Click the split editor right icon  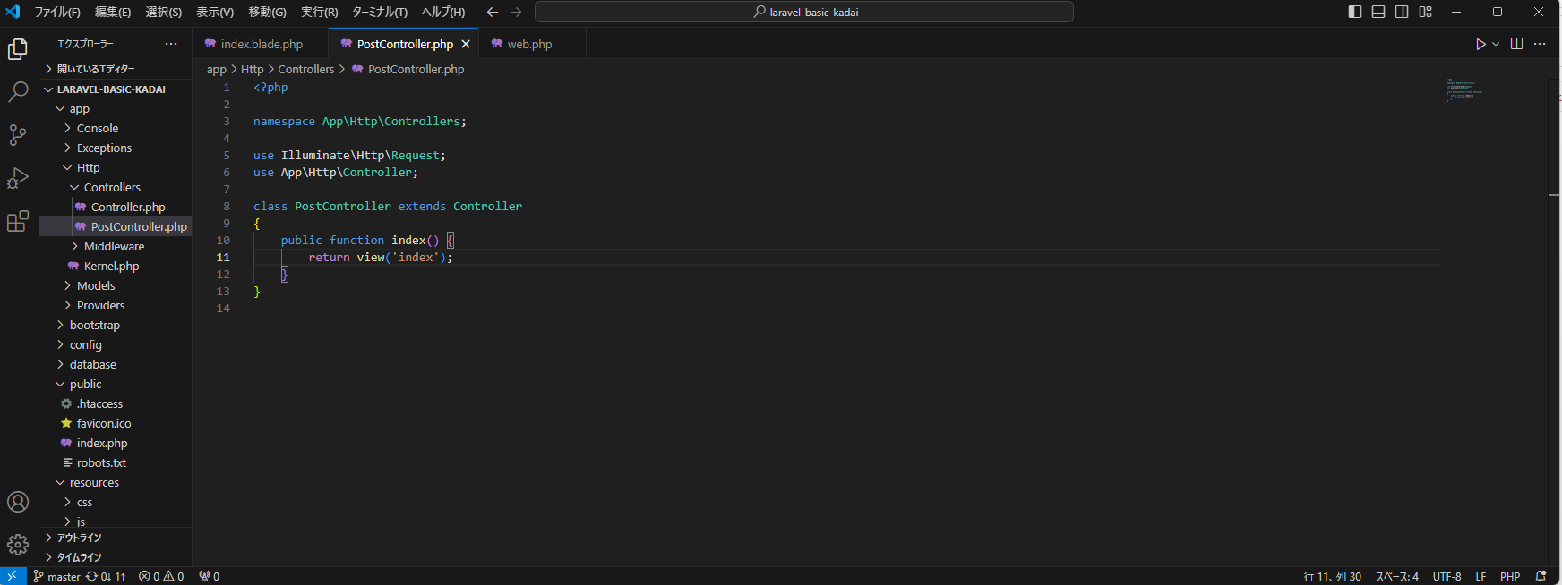tap(1516, 44)
